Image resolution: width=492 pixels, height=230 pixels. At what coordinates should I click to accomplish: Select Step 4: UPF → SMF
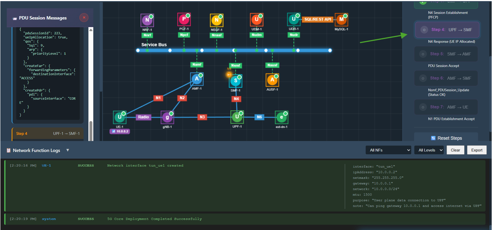tap(447, 30)
